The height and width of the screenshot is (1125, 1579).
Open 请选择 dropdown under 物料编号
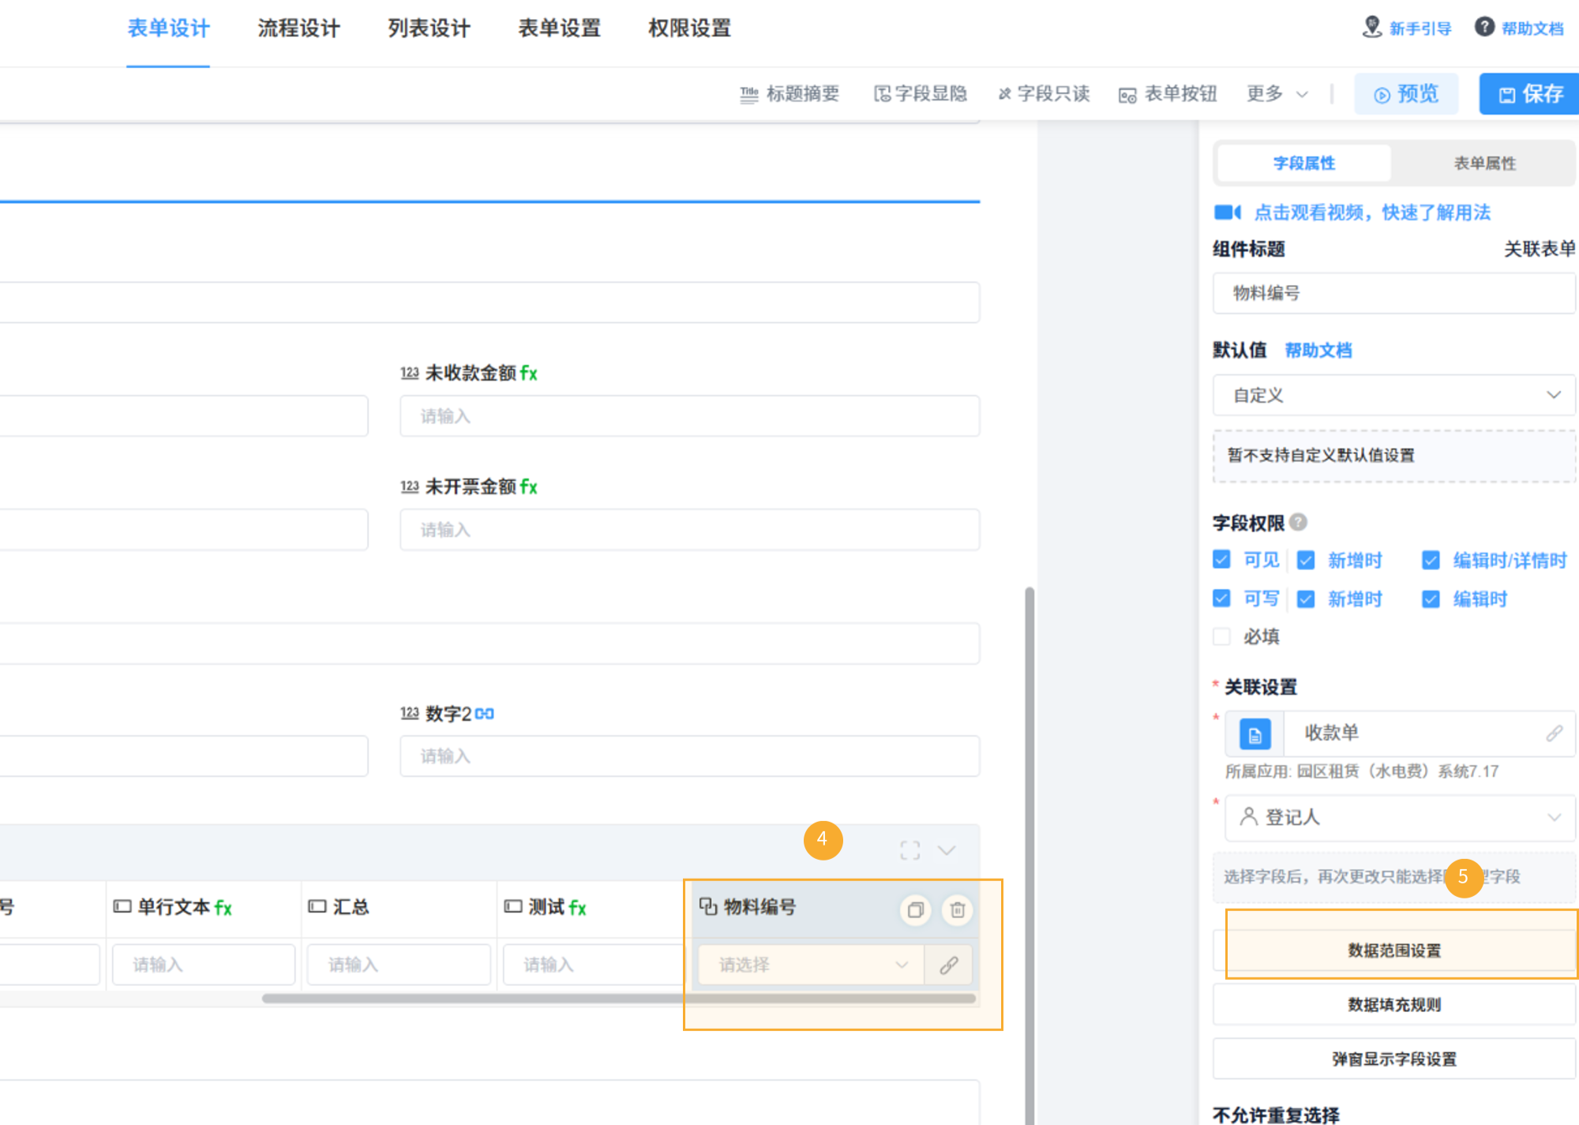point(811,965)
